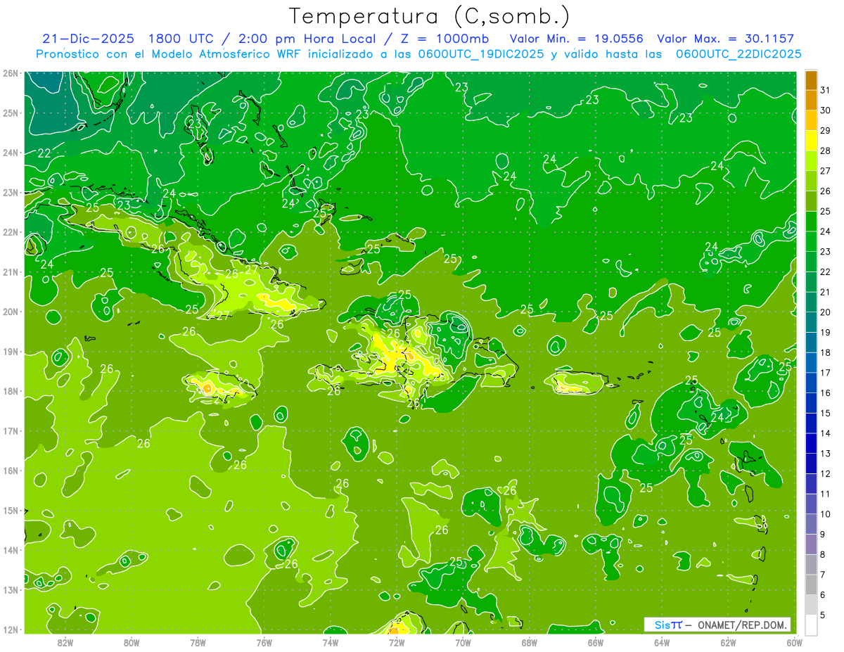Click the "Valor Max. = 30.1157" value
The width and height of the screenshot is (844, 652).
click(726, 39)
